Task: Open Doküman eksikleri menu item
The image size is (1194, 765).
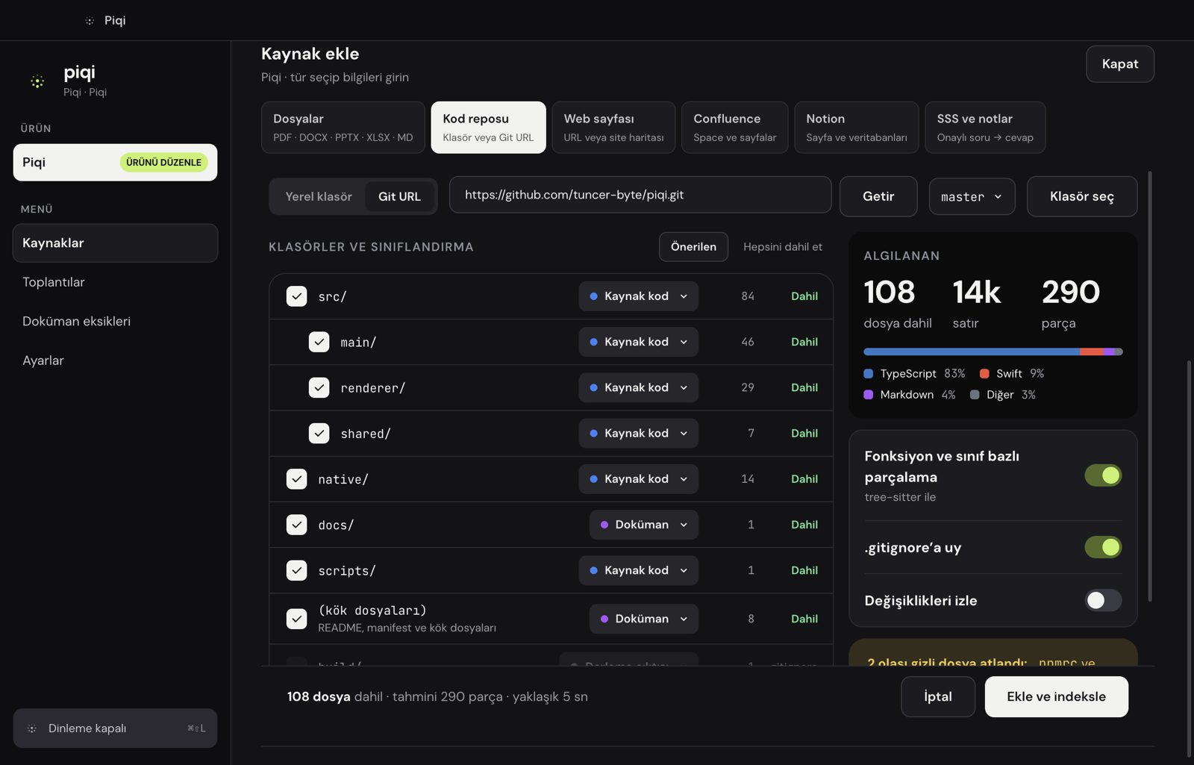Action: click(x=115, y=321)
